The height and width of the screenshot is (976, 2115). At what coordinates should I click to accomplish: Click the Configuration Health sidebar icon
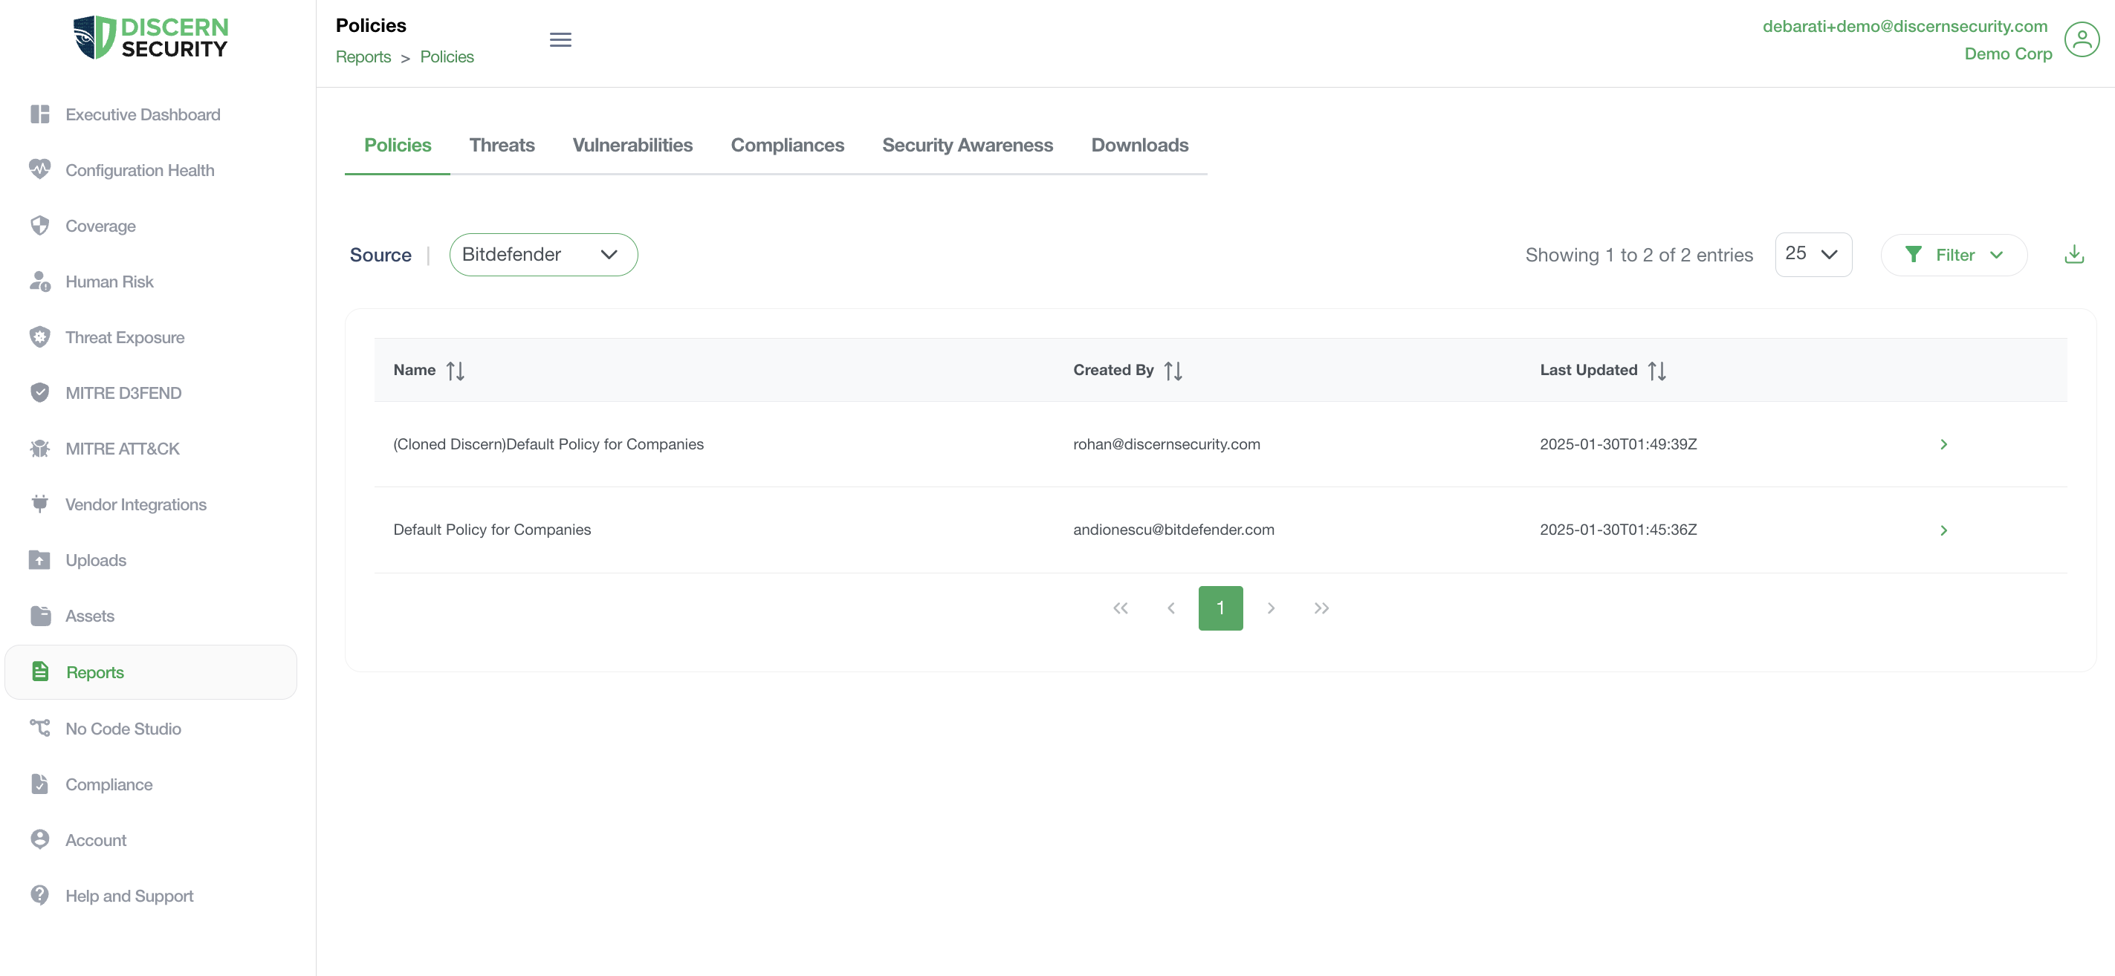[x=40, y=169]
